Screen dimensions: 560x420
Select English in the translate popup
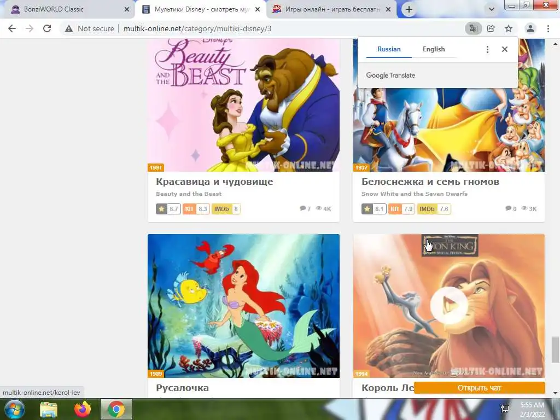[x=434, y=49]
